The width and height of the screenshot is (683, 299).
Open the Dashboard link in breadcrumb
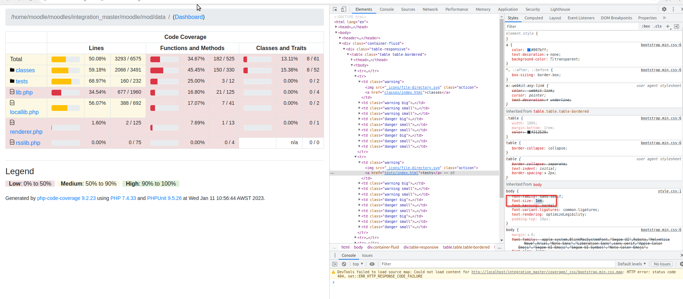[189, 17]
